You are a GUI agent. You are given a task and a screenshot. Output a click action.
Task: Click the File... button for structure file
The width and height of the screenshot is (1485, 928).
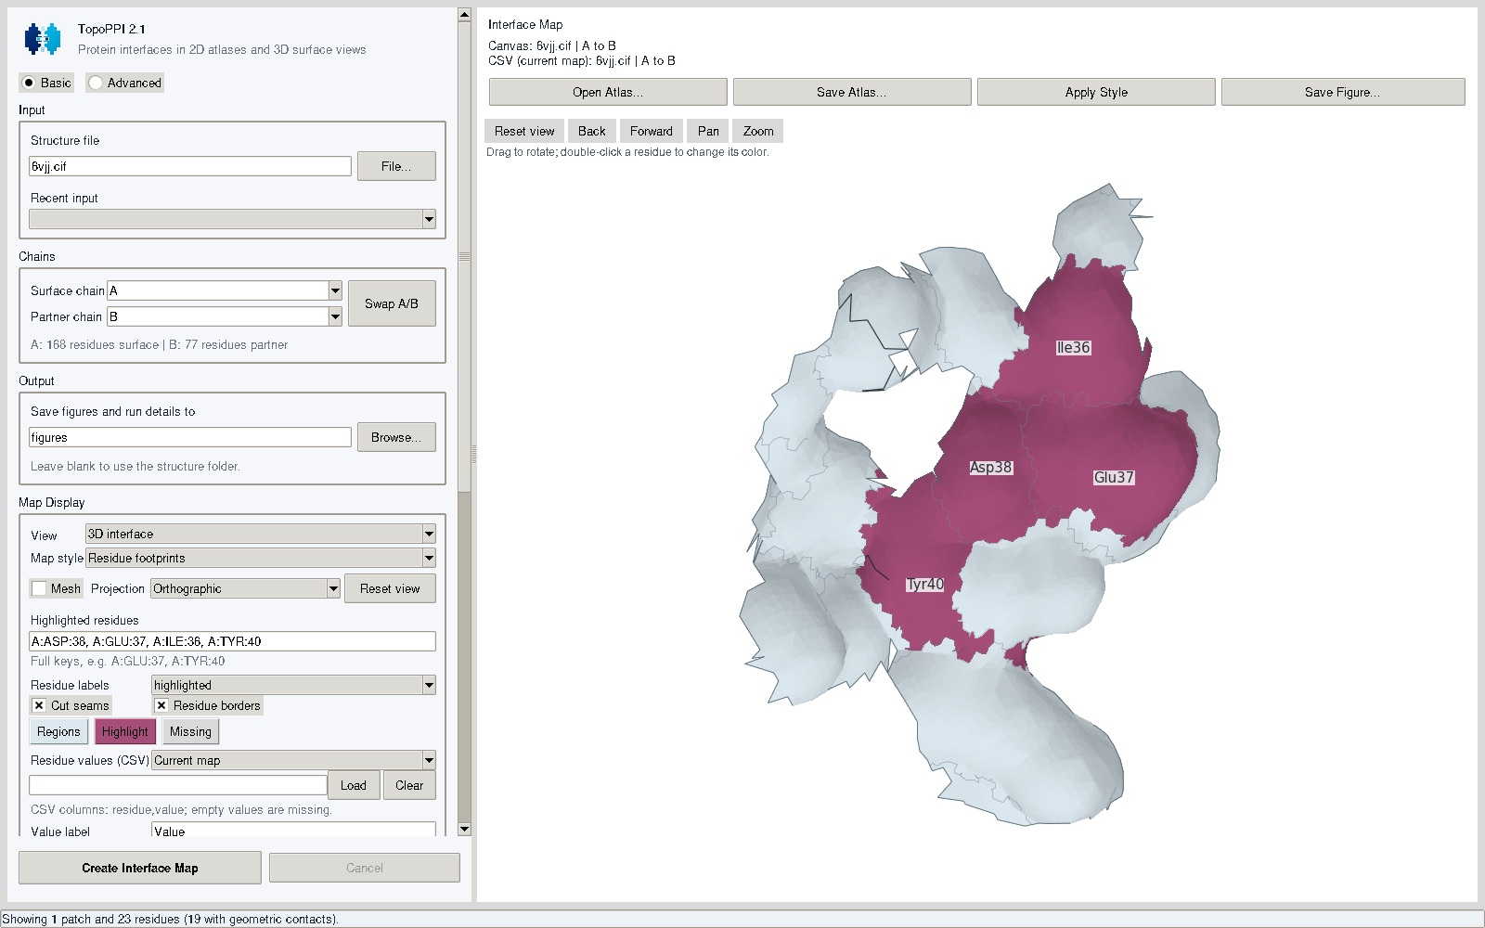396,166
